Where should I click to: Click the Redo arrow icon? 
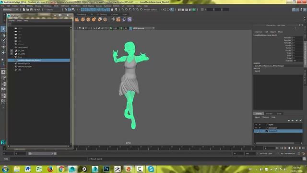[x=39, y=10]
